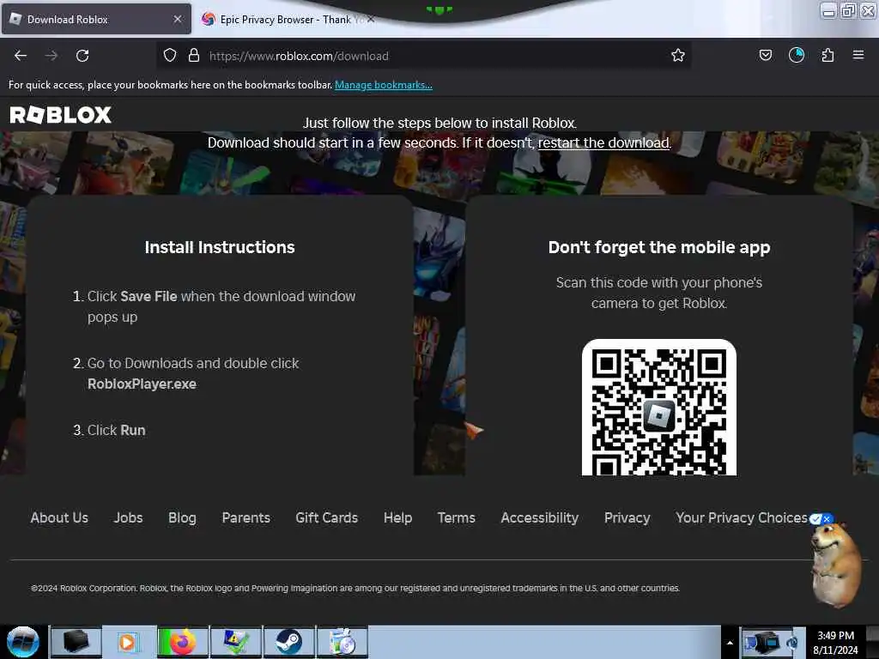Open the About Us footer link

59,517
